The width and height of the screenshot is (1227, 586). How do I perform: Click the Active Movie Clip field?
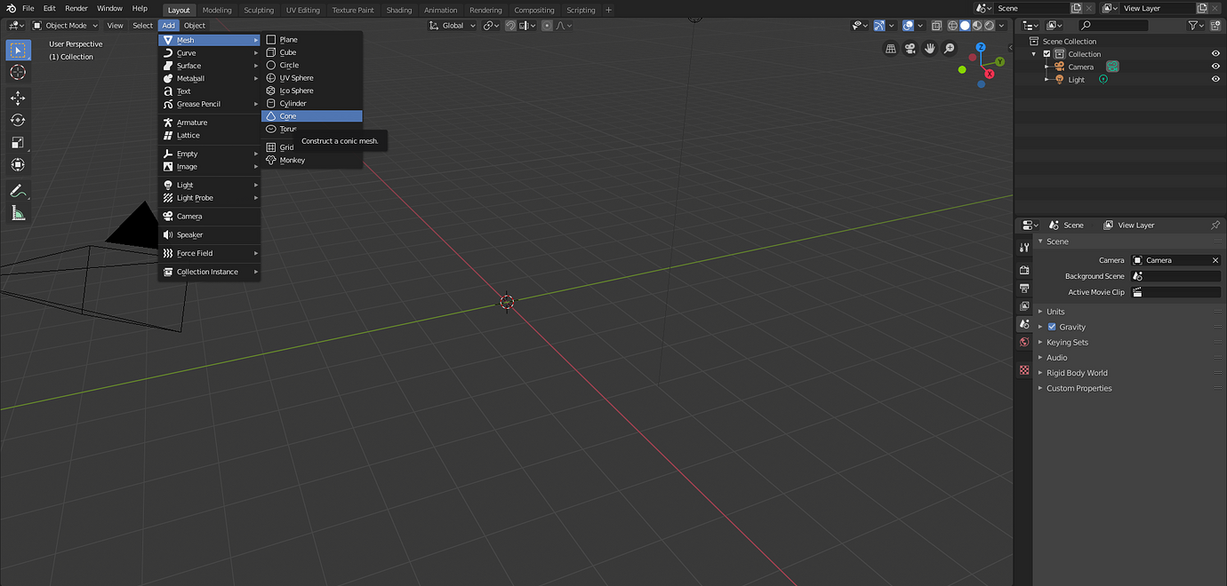coord(1176,292)
